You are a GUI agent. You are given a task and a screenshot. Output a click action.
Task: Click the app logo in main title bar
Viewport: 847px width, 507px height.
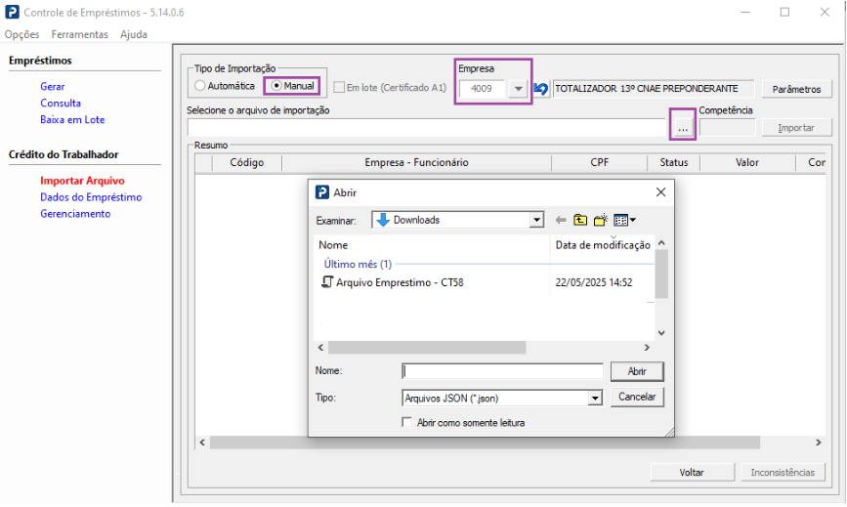point(12,12)
